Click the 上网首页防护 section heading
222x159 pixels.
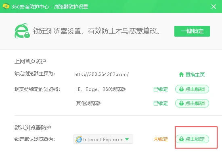pyautogui.click(x=30, y=61)
